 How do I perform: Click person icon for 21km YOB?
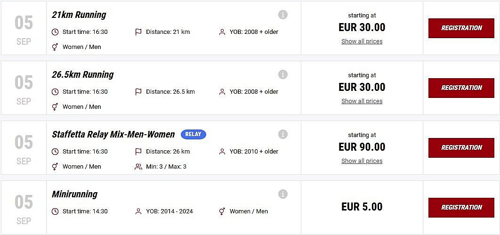coord(222,32)
